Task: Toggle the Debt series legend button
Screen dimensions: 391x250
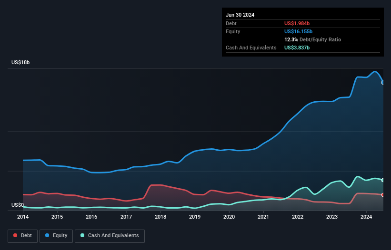Action: click(x=22, y=236)
